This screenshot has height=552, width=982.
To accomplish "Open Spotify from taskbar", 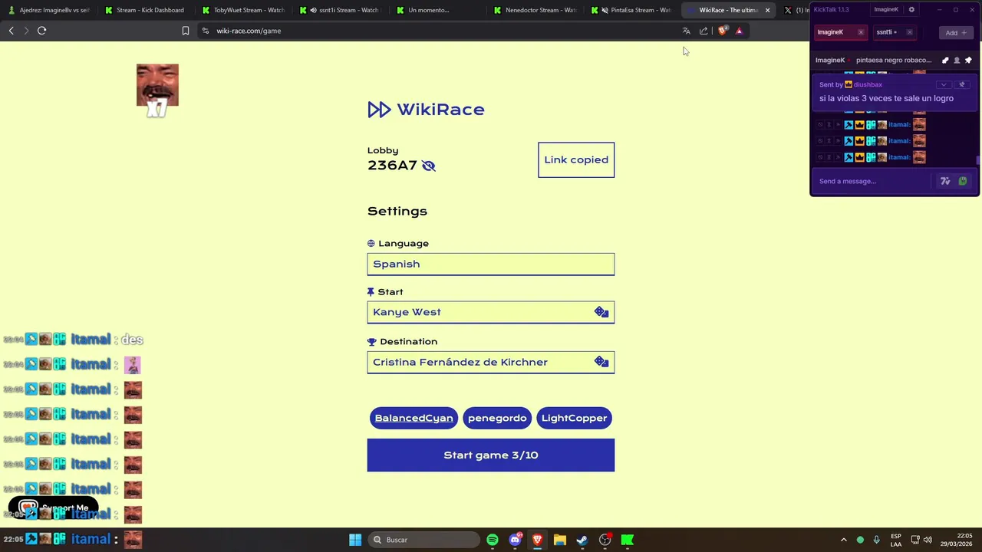I will point(493,540).
